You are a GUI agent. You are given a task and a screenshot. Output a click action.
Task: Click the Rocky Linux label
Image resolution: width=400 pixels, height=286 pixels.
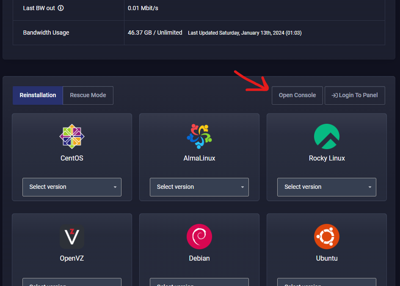(x=327, y=158)
